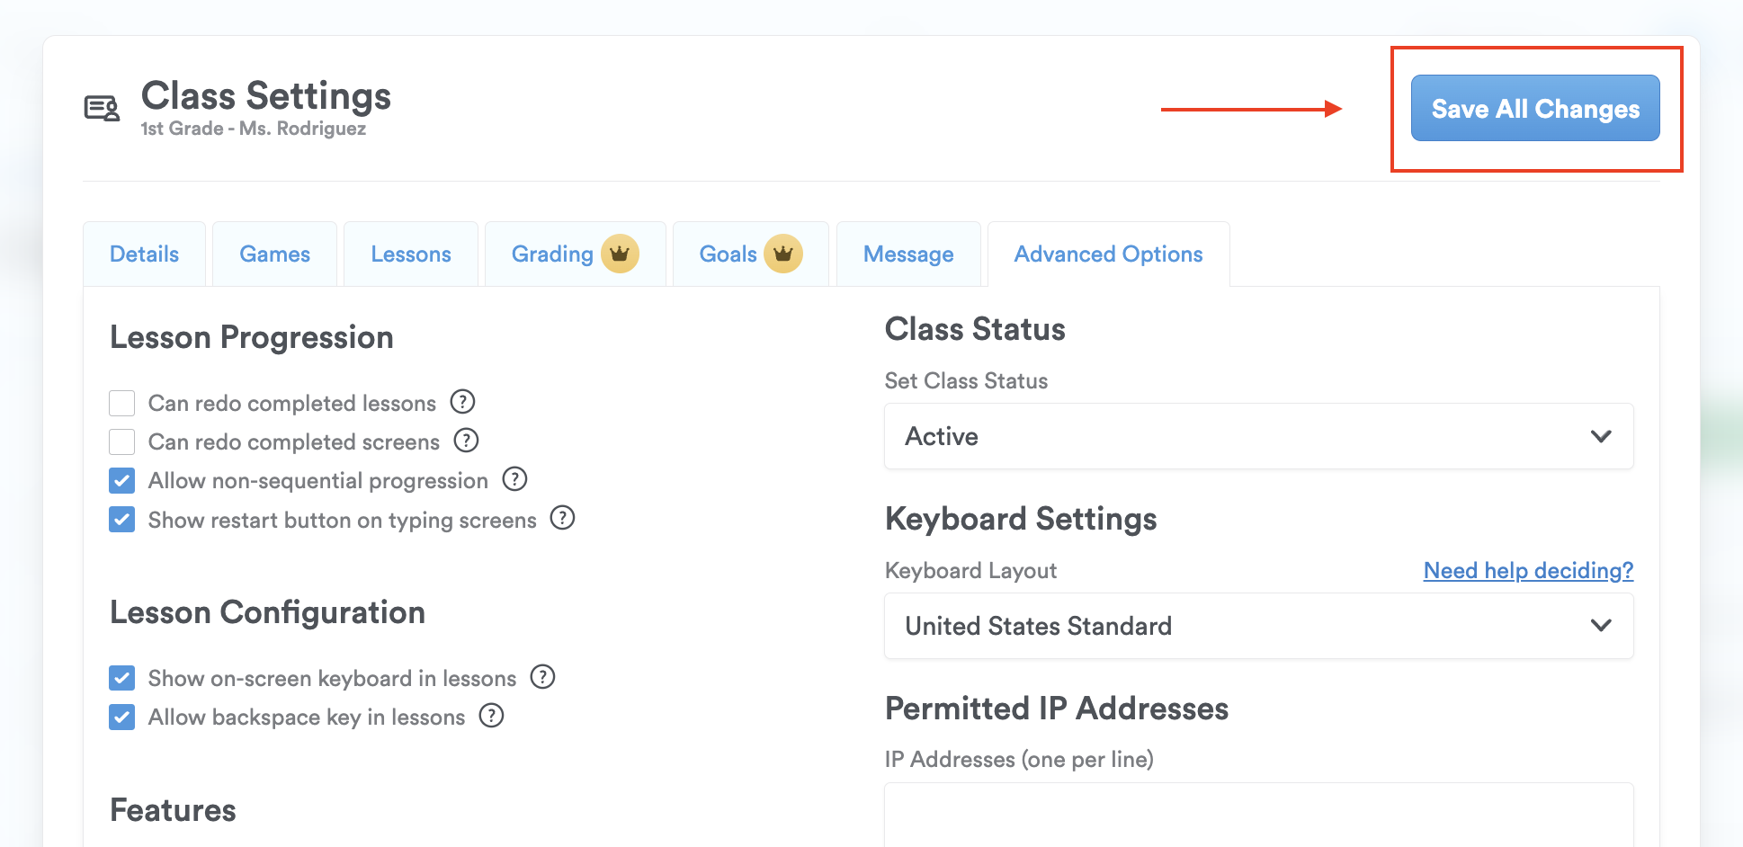
Task: Open 'Need help deciding?' link
Action: point(1528,571)
